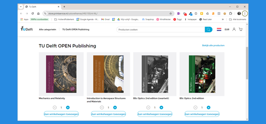Open the Google Keep extension icon
Viewport: 266px width, 124px height.
(x=201, y=14)
